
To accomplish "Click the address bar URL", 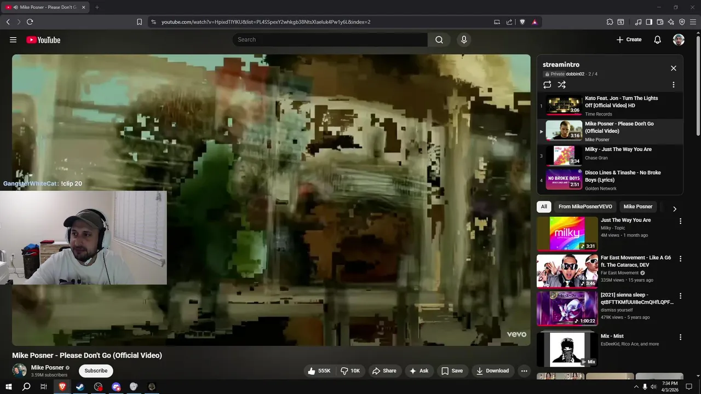I will pyautogui.click(x=266, y=22).
